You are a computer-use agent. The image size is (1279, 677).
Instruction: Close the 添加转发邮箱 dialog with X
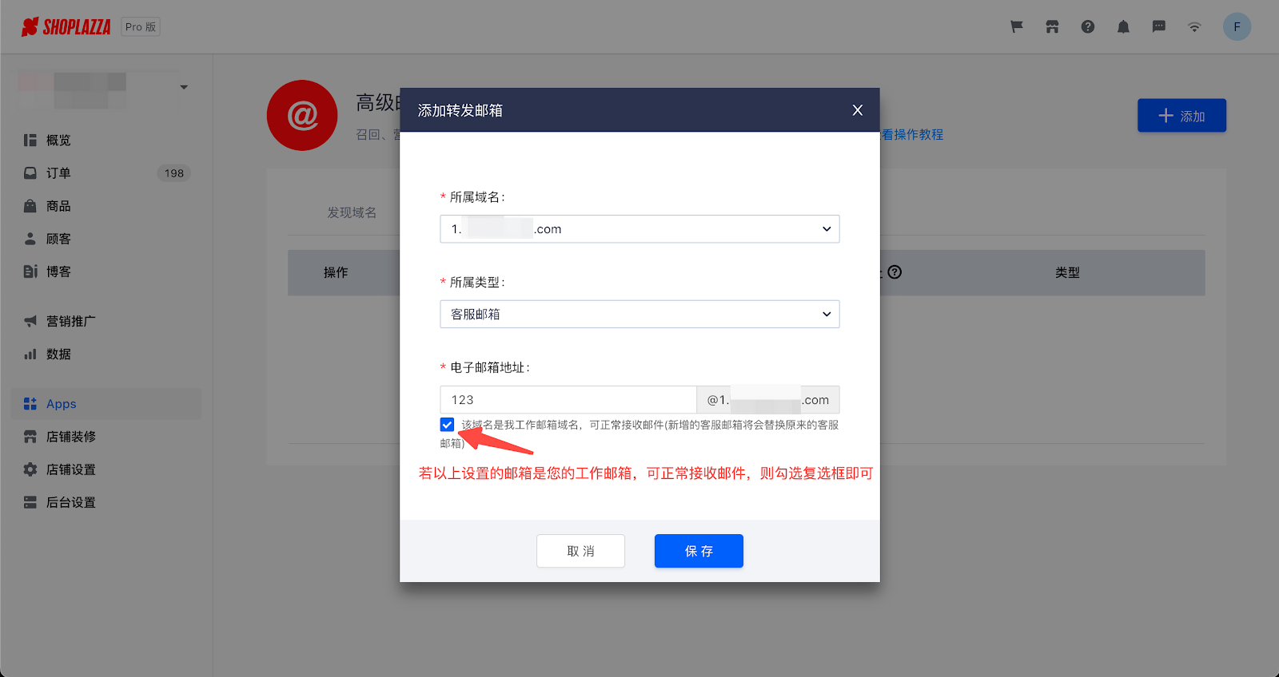[858, 110]
